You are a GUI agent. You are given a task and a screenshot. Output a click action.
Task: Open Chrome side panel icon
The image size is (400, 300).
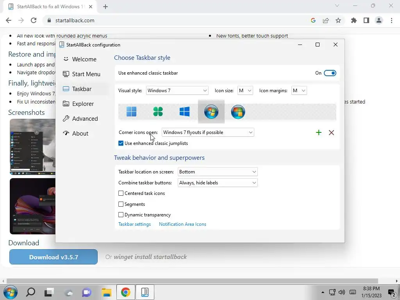366,20
